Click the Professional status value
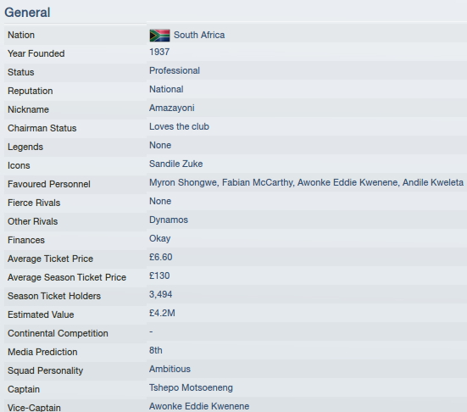The width and height of the screenshot is (467, 412). pyautogui.click(x=175, y=70)
